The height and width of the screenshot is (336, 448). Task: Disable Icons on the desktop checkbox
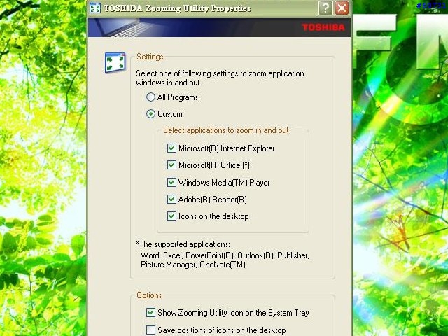pos(171,216)
